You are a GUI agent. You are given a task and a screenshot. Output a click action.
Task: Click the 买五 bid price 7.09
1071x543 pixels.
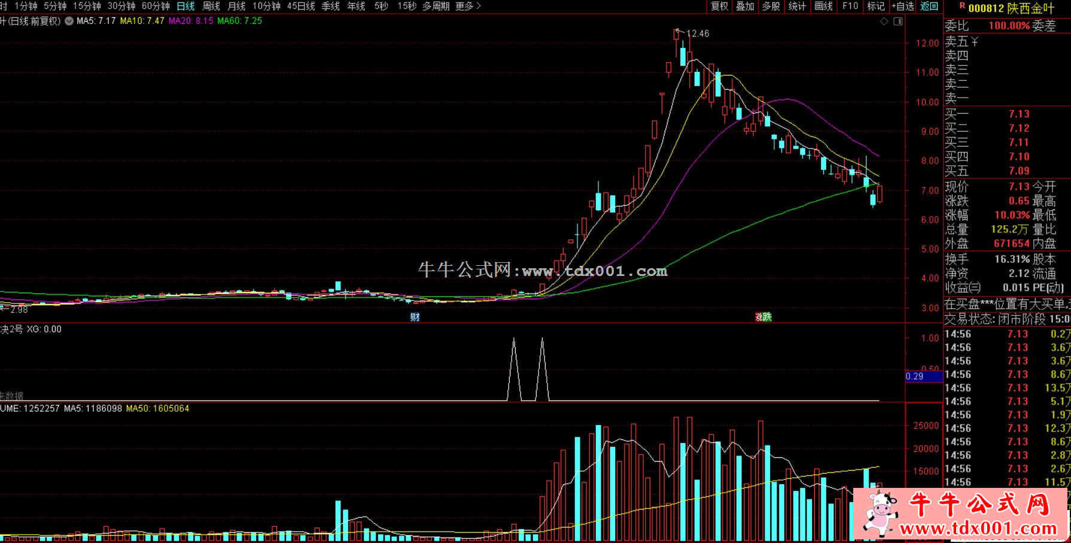coord(1019,171)
